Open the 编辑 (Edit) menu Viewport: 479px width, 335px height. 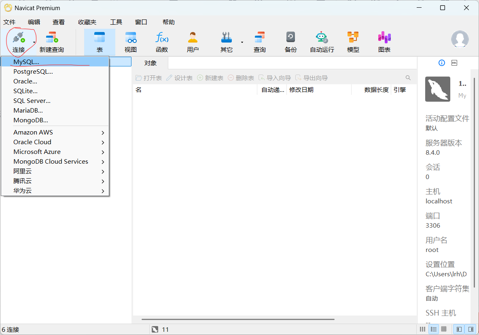(34, 22)
